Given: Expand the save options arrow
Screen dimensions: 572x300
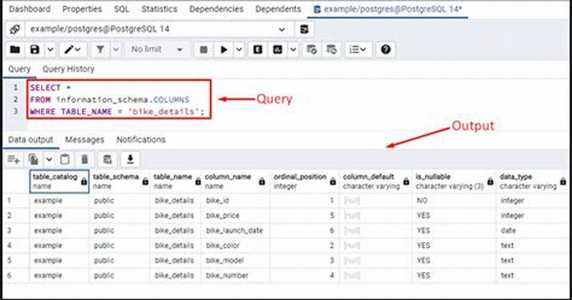Looking at the screenshot, I should click(50, 50).
